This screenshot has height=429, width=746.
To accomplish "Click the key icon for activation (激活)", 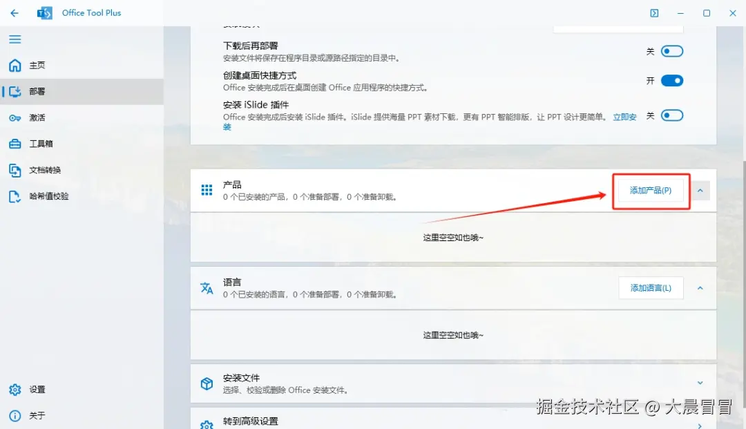I will click(x=15, y=118).
